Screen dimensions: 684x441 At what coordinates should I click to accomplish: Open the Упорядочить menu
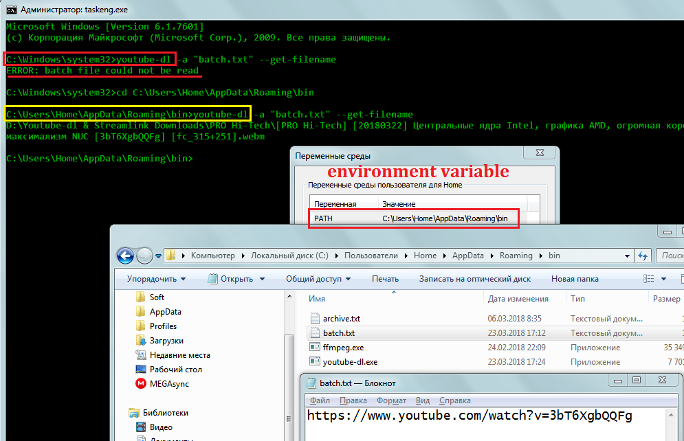tap(156, 279)
